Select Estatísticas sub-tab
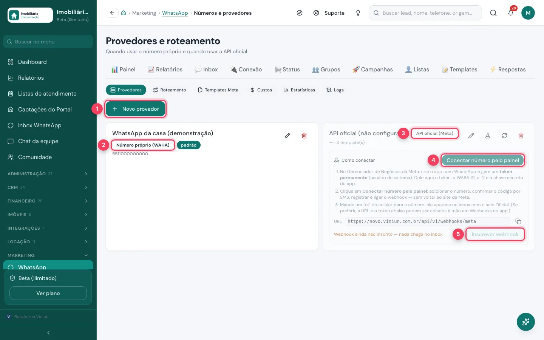Viewport: 544px width, 340px height. pos(299,90)
